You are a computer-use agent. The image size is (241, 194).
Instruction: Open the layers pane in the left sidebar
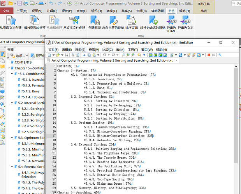point(2,92)
